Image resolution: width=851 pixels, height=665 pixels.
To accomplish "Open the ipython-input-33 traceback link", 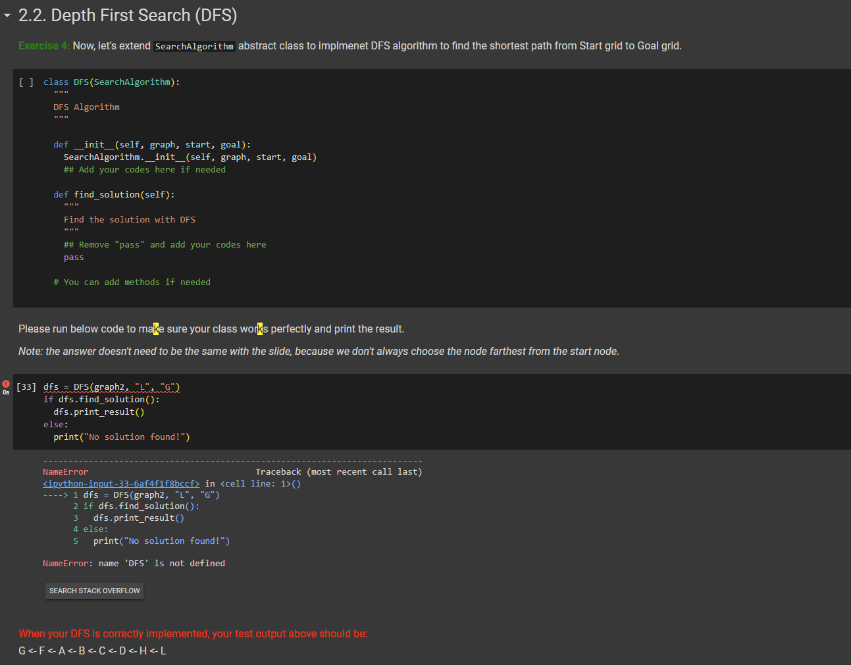I will (x=121, y=484).
